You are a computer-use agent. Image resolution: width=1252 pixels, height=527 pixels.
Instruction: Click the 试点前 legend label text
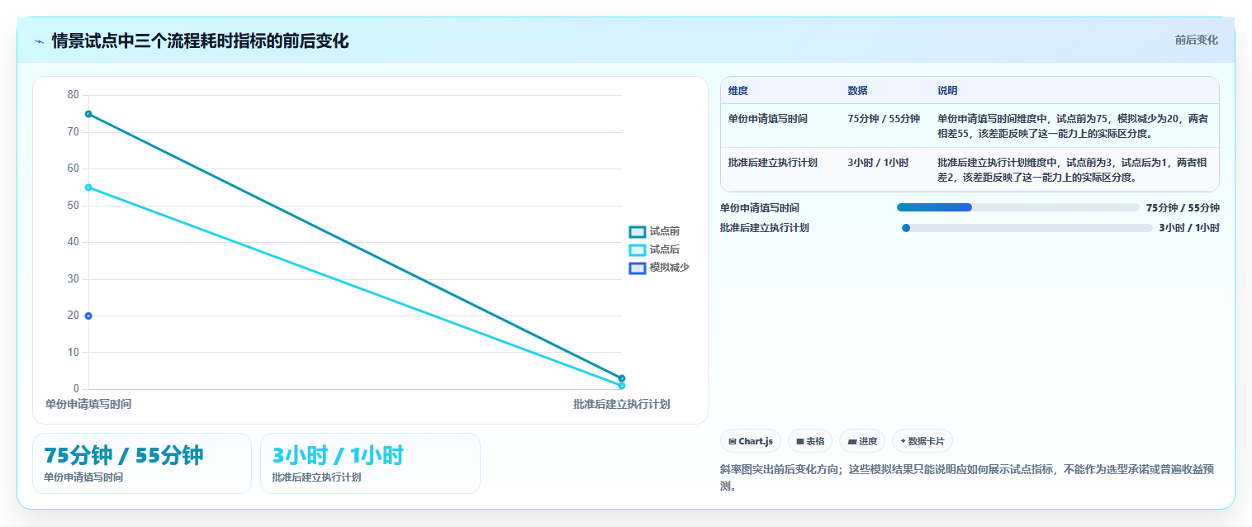[x=665, y=232]
